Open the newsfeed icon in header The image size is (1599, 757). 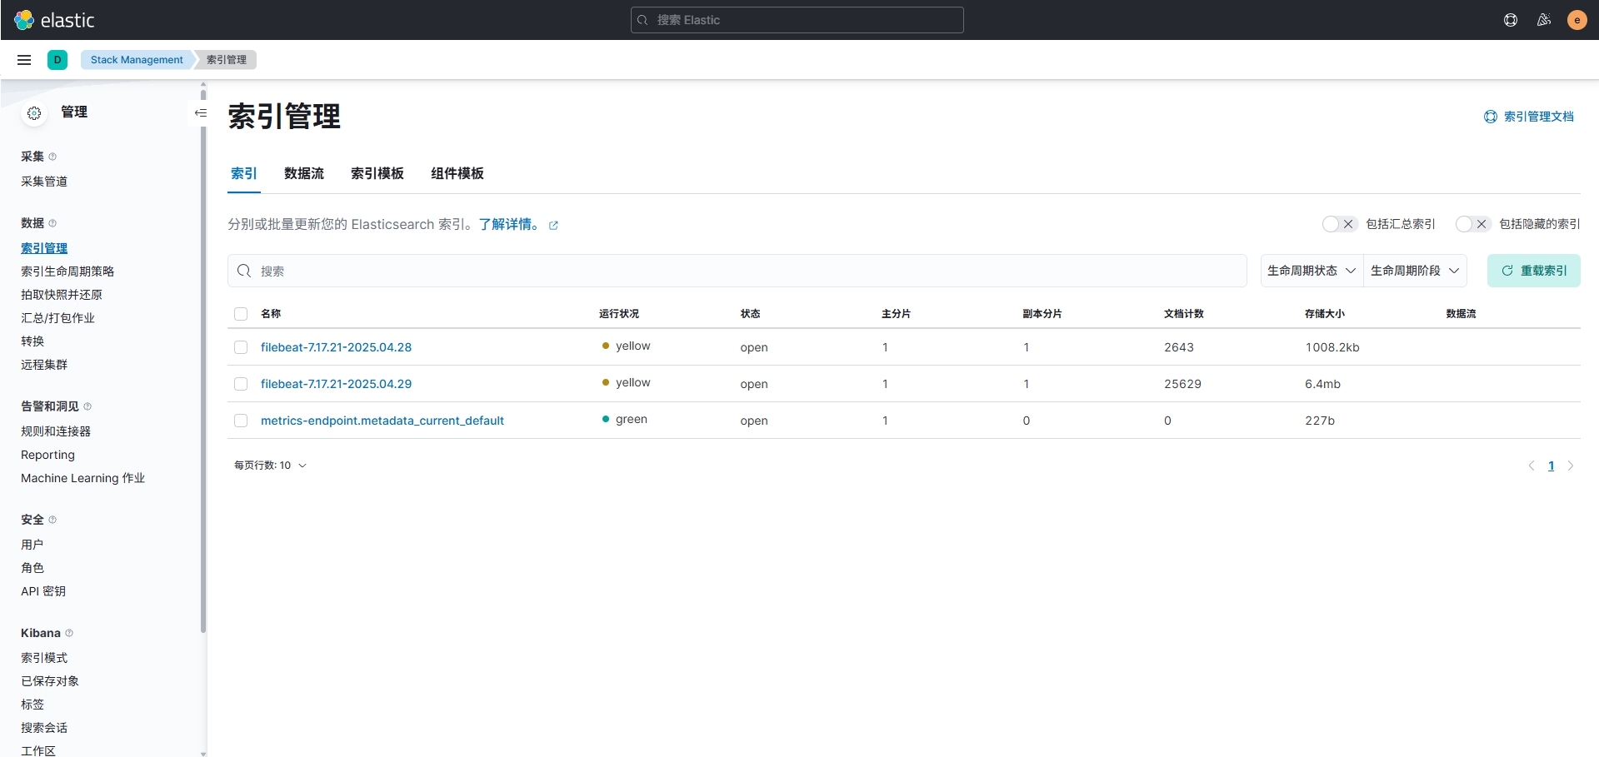pos(1543,20)
